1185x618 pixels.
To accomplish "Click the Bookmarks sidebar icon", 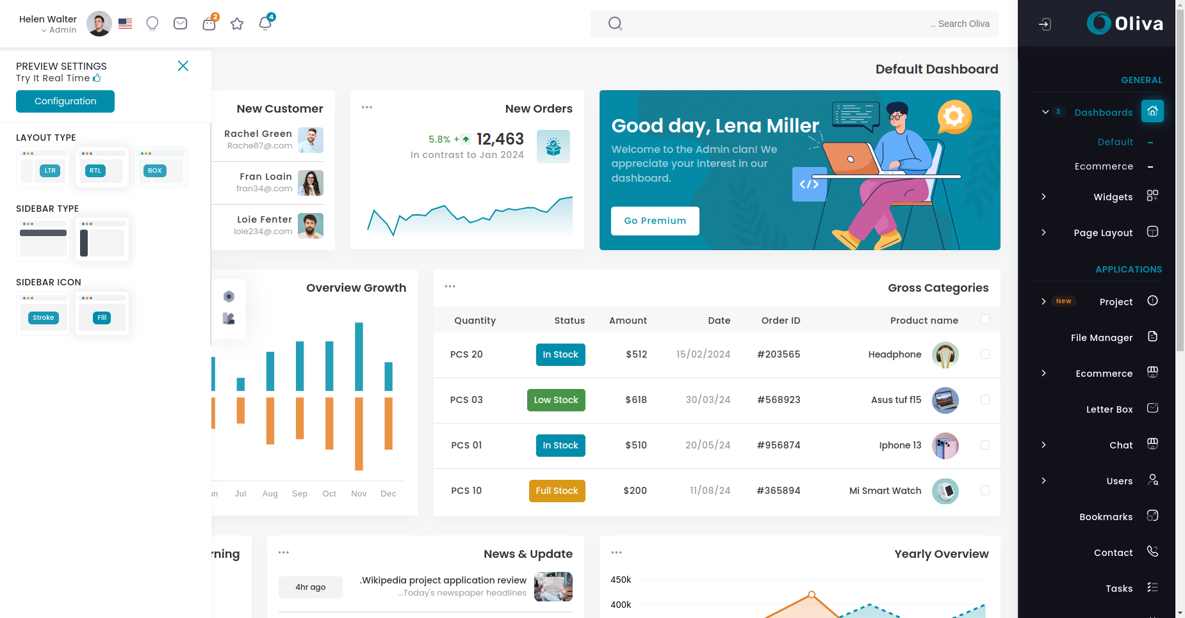I will (1152, 516).
